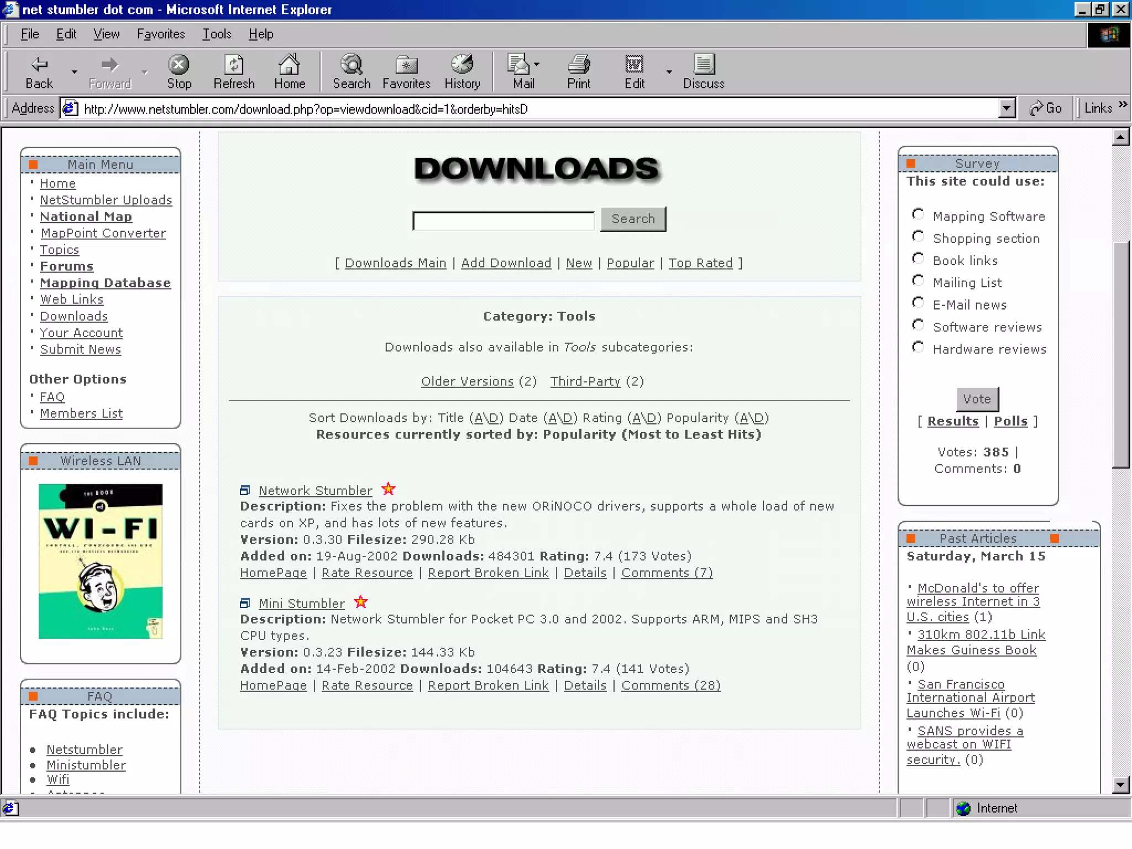This screenshot has height=849, width=1132.
Task: Click the vertical scrollbar down arrow
Action: point(1120,784)
